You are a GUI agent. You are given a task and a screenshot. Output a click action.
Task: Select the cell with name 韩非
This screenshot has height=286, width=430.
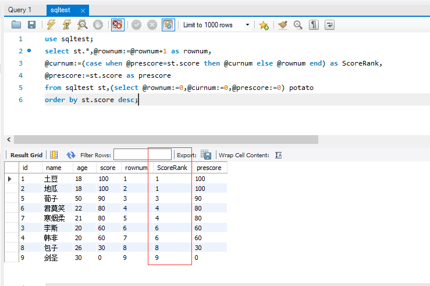(58, 238)
